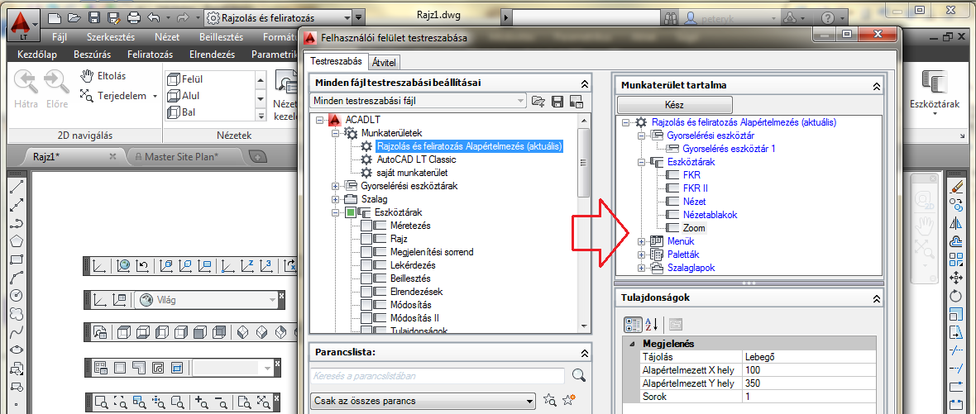The image size is (976, 414).
Task: Toggle the Méretezés toolbar checkbox
Action: tap(366, 226)
